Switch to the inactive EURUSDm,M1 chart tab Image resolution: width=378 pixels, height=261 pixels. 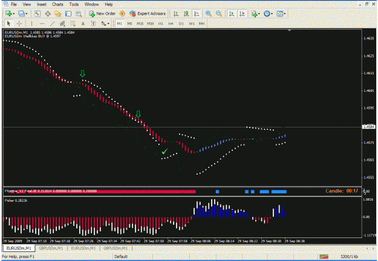(83, 248)
